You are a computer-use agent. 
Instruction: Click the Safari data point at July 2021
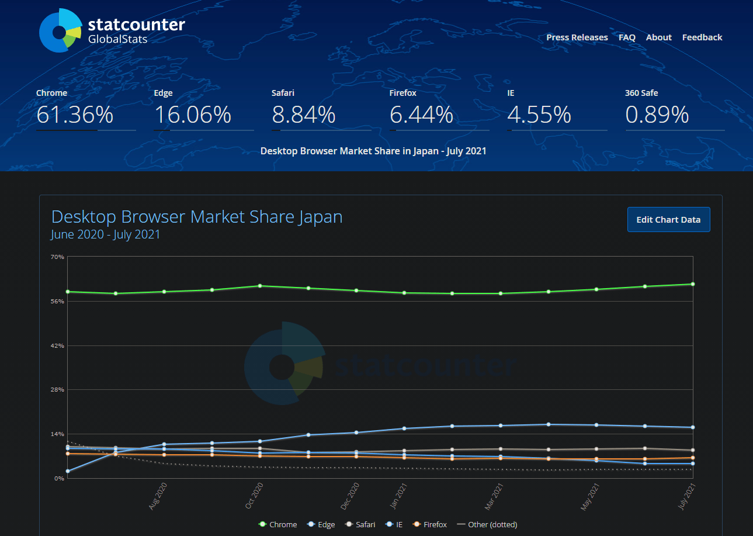(x=693, y=450)
